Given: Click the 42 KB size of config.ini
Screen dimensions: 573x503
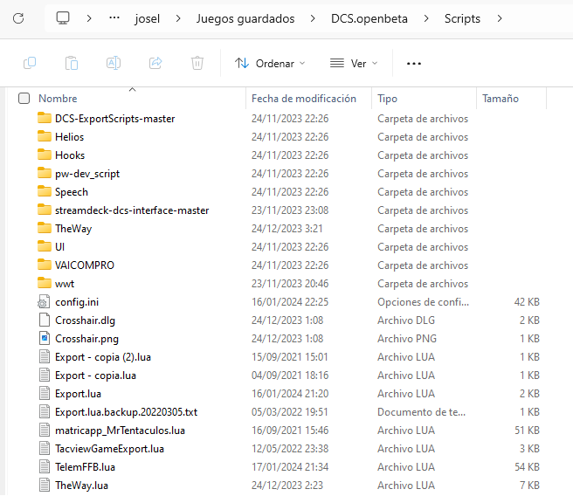Looking at the screenshot, I should coord(527,302).
